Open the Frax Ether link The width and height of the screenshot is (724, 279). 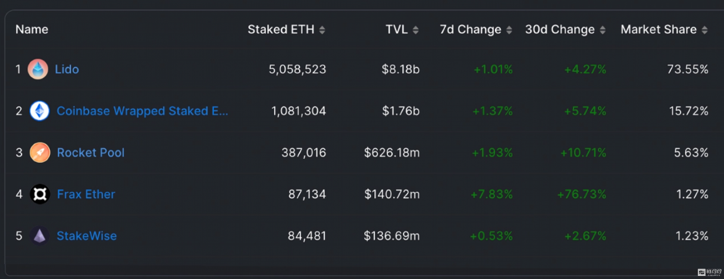[x=86, y=195]
